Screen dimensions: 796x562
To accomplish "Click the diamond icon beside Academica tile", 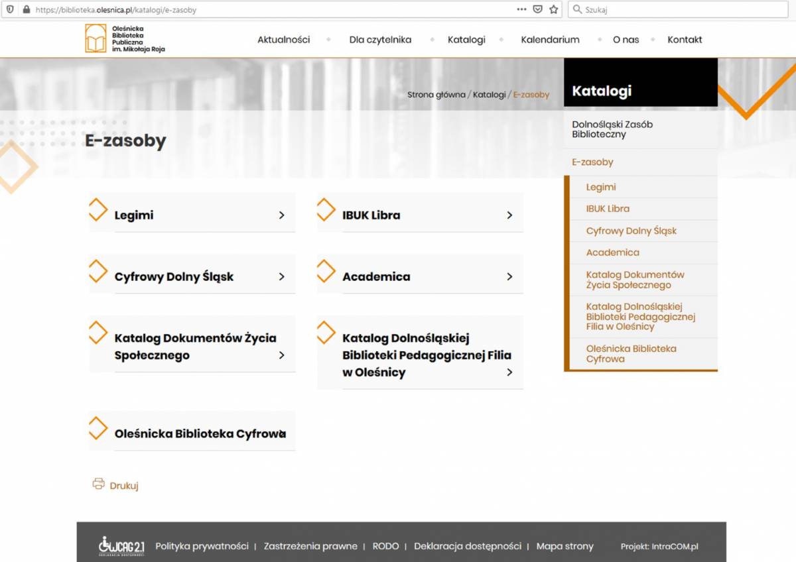I will tap(326, 270).
